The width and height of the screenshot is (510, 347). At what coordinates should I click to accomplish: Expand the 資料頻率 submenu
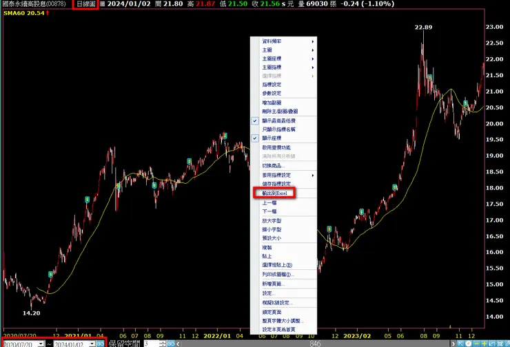(284, 41)
